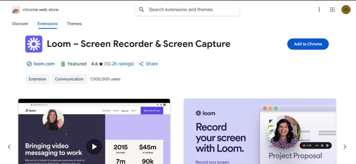This screenshot has height=164, width=356.
Task: Click the Loom extension logo icon
Action: click(x=34, y=44)
